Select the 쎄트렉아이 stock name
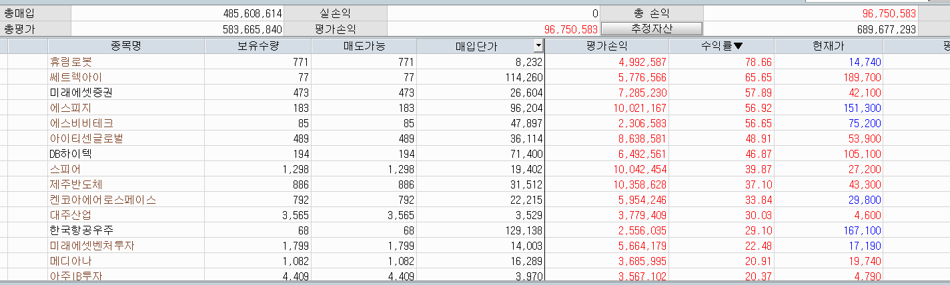Image resolution: width=950 pixels, height=285 pixels. pos(75,77)
